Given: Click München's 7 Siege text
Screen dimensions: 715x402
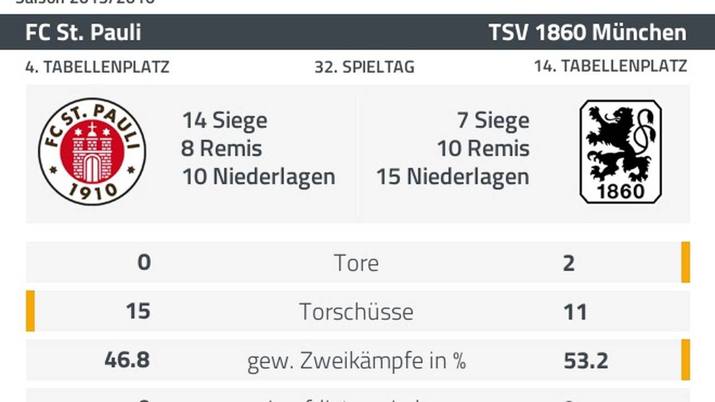Looking at the screenshot, I should 493,120.
